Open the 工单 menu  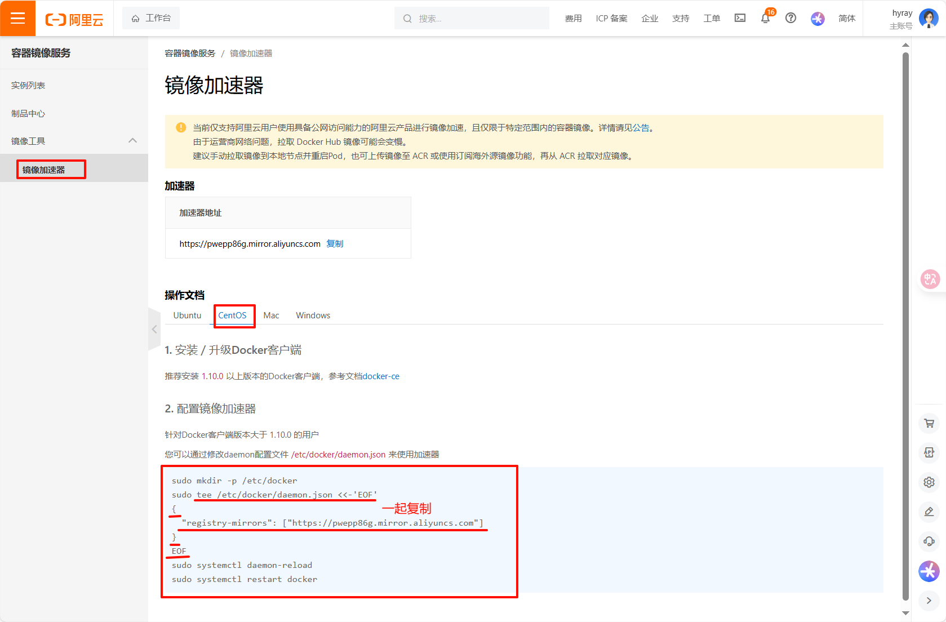712,19
